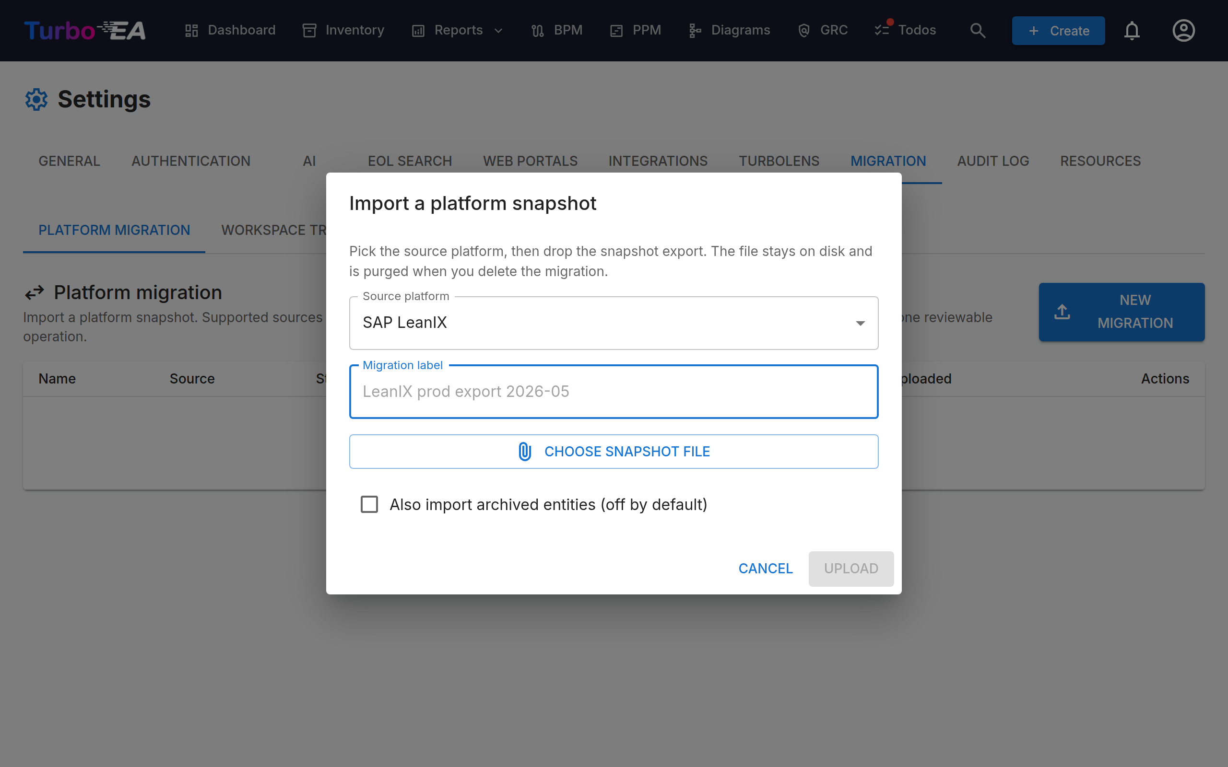Click the paperclip attachment icon

(525, 452)
